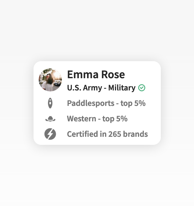This screenshot has height=206, width=194.
Task: Click top 5% next to Paddlesports
Action: tap(133, 103)
